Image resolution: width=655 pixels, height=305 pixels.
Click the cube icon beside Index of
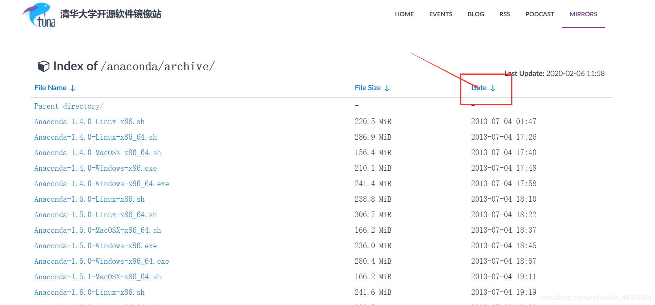pos(43,66)
